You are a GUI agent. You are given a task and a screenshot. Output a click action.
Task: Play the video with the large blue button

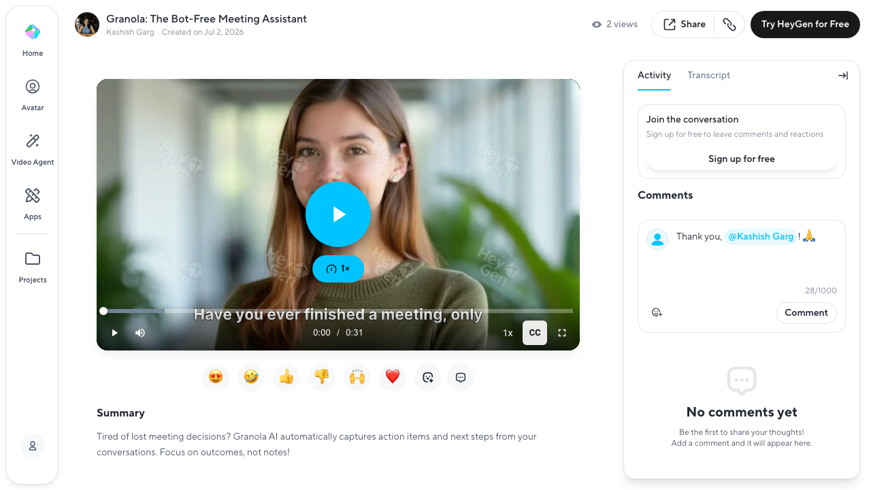(x=338, y=214)
